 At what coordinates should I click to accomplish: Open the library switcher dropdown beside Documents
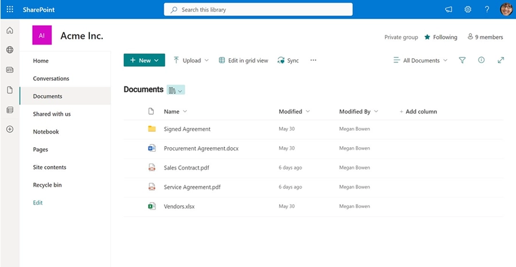(x=176, y=90)
